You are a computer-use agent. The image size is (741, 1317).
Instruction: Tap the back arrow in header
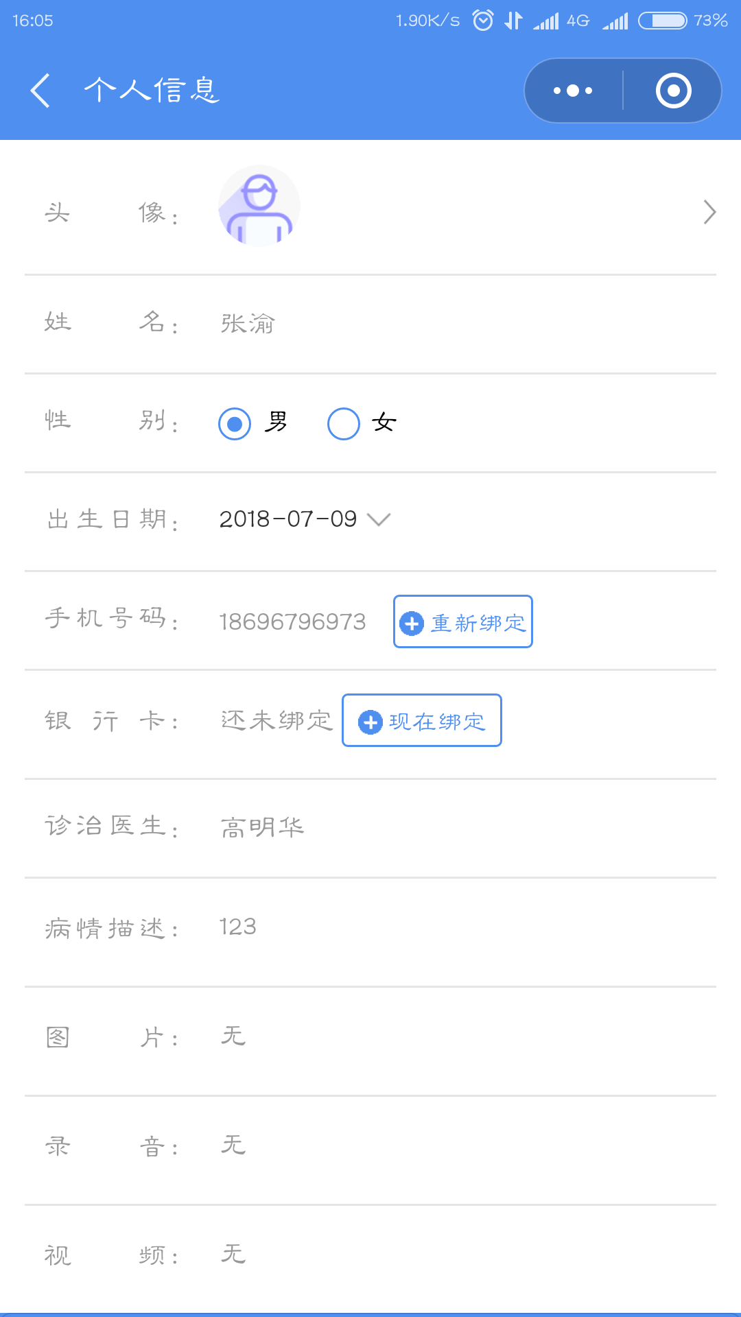click(x=40, y=91)
